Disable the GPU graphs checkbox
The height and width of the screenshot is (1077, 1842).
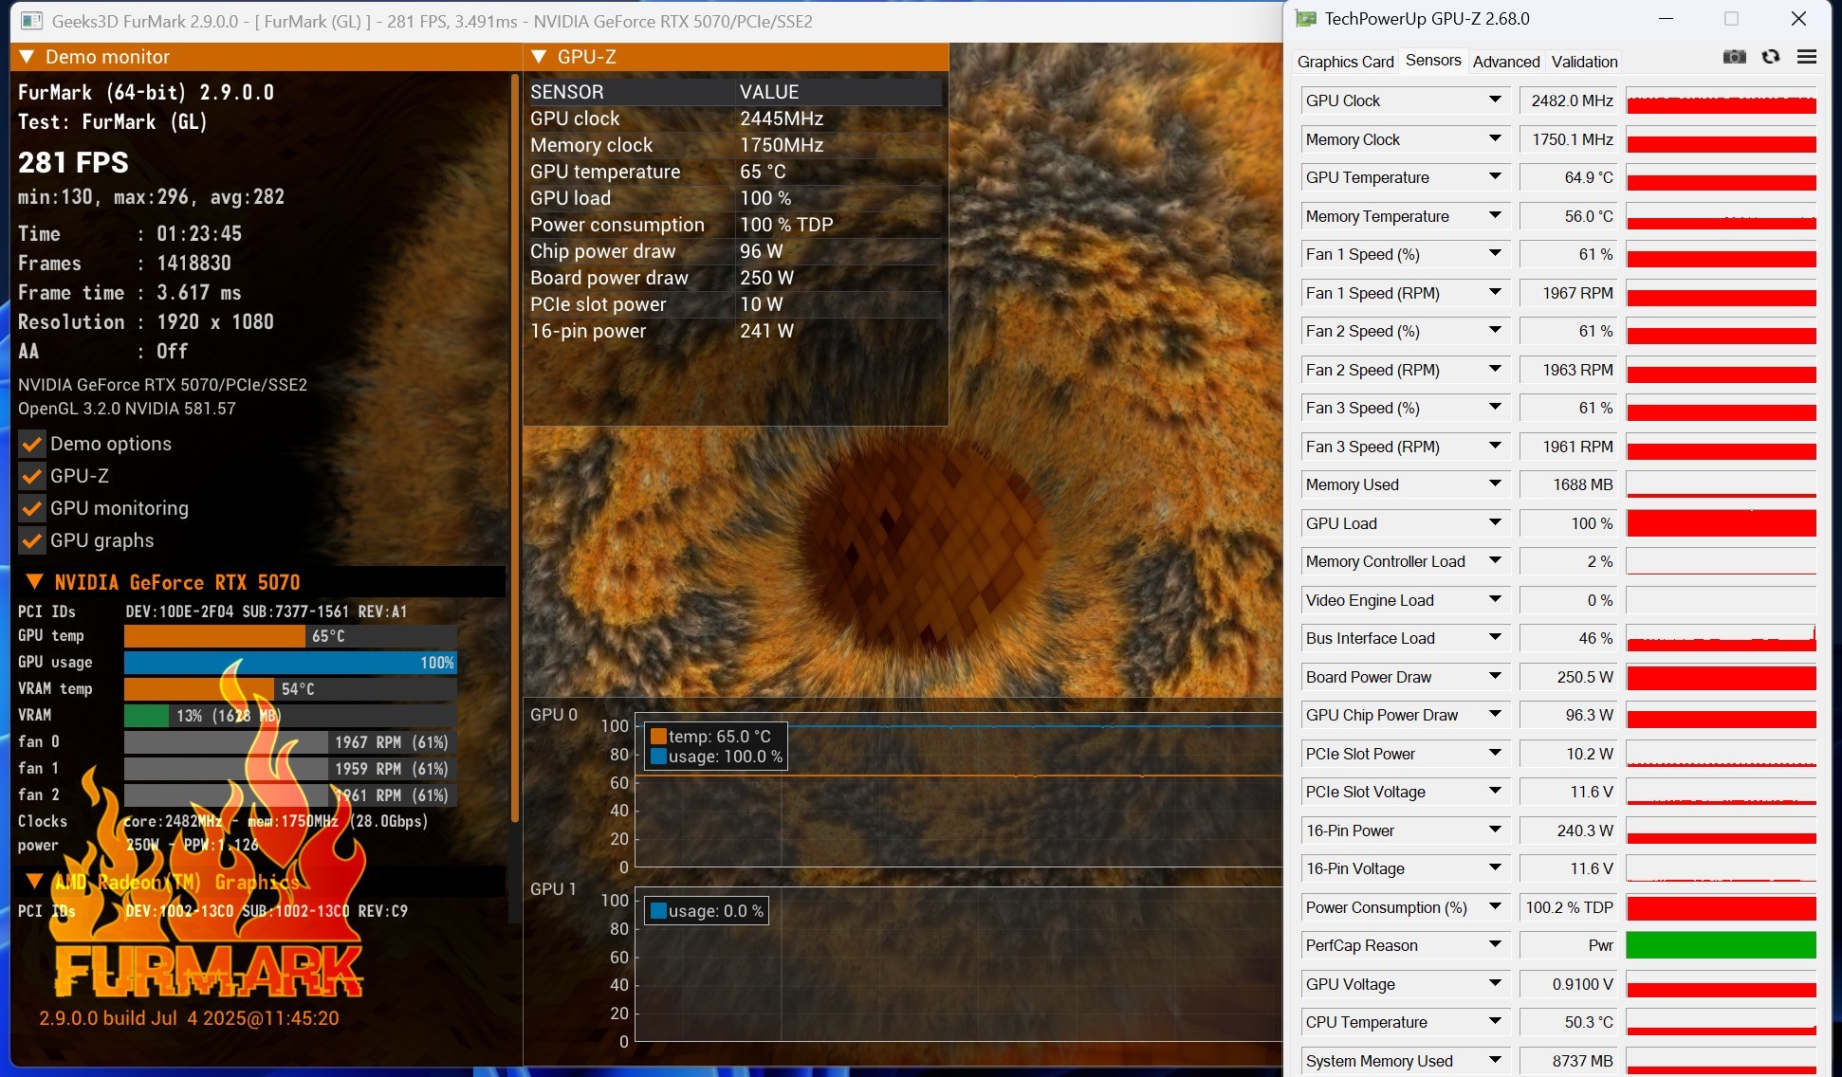tap(32, 540)
